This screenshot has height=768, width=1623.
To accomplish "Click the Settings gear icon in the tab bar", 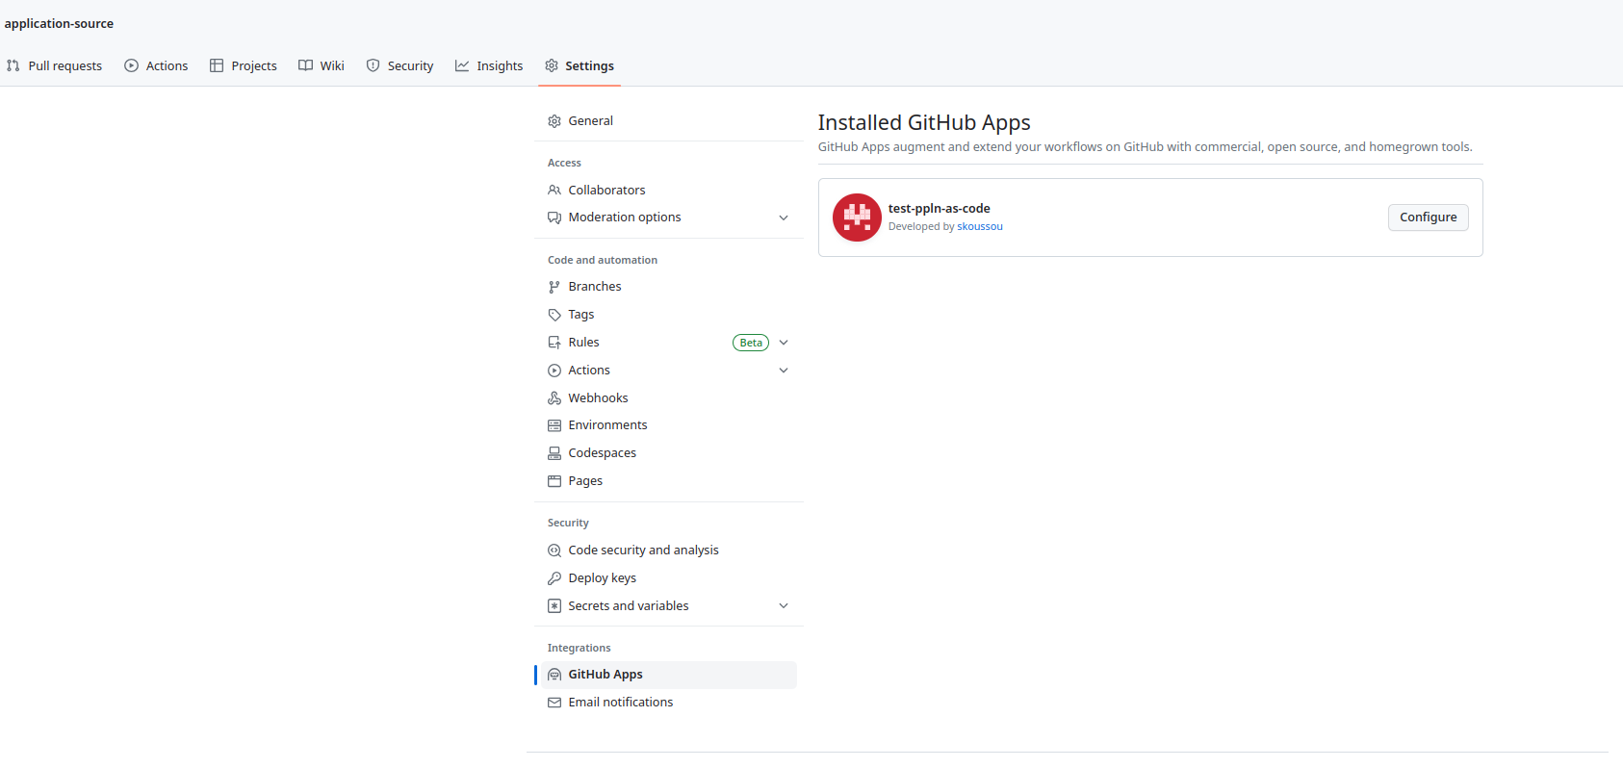I will click(x=552, y=65).
